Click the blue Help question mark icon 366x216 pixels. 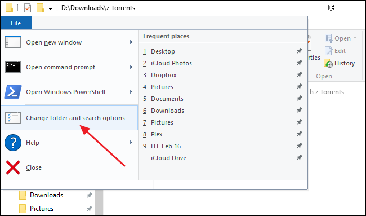[13, 143]
